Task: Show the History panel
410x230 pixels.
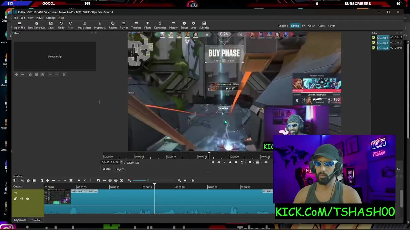Action: (x=173, y=25)
